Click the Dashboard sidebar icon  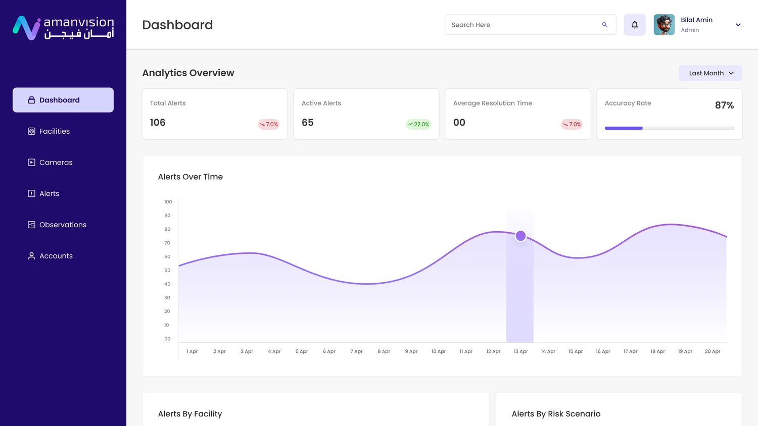pos(31,100)
